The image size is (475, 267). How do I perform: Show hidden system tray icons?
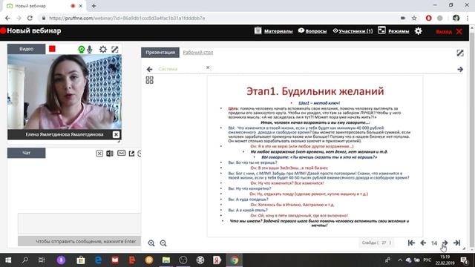(400, 260)
